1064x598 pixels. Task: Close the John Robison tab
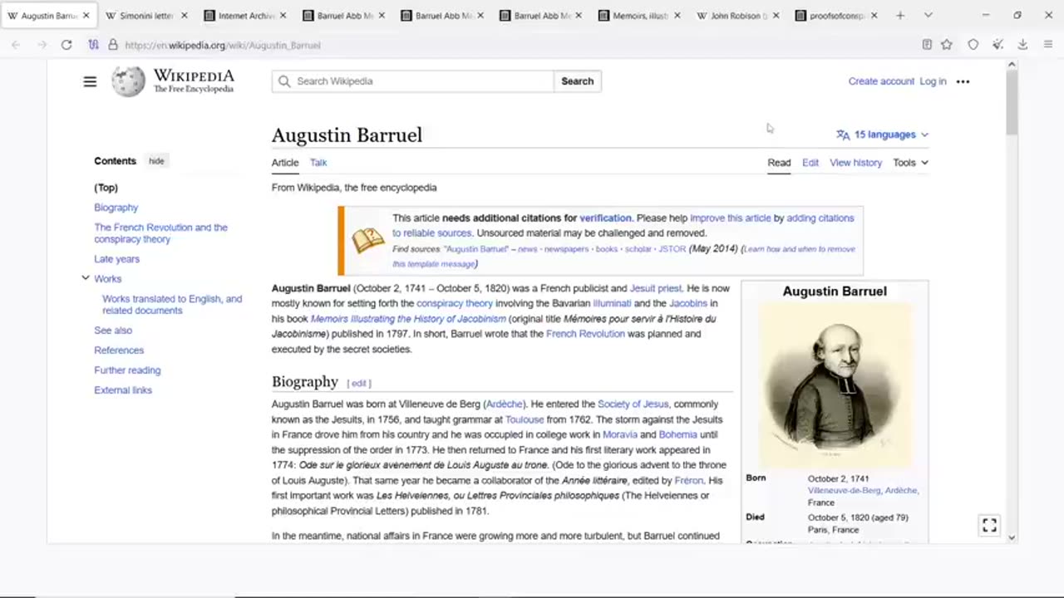776,16
